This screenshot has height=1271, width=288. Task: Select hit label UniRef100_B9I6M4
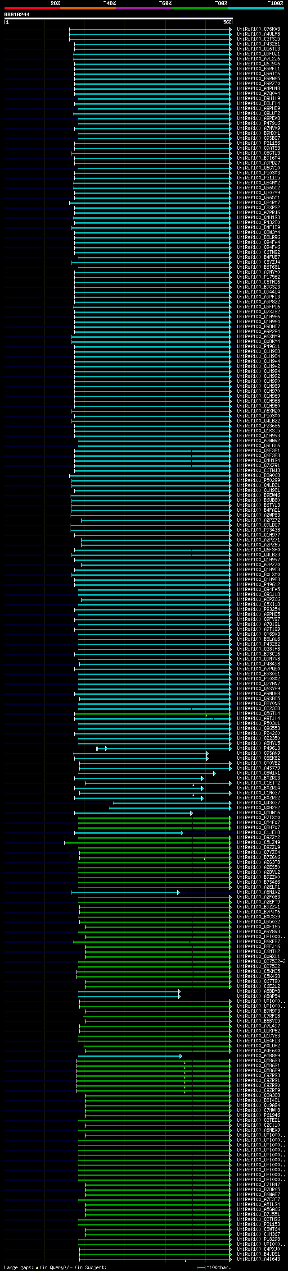[258, 158]
